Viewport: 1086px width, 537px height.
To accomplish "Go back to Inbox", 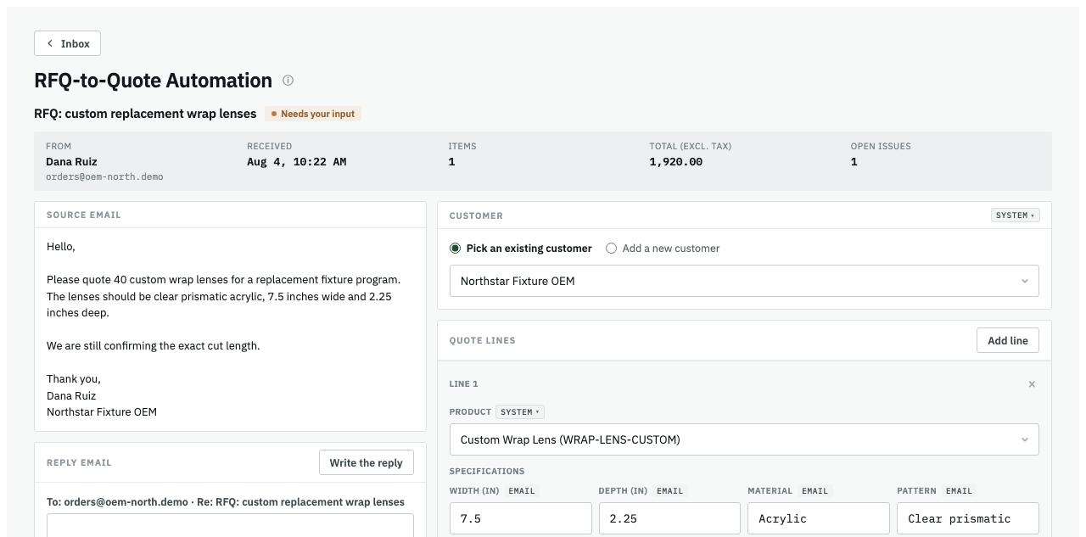I will coord(67,43).
